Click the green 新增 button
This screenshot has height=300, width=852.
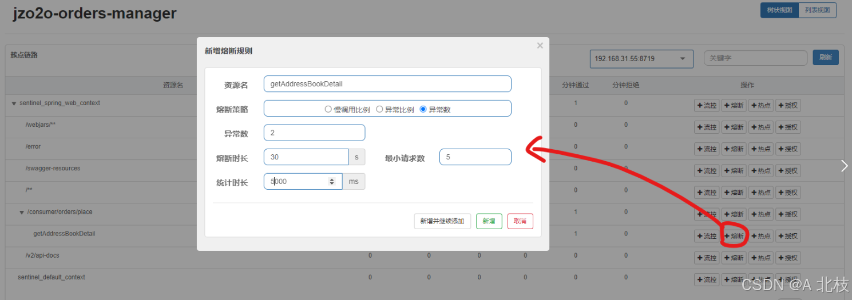pos(489,221)
